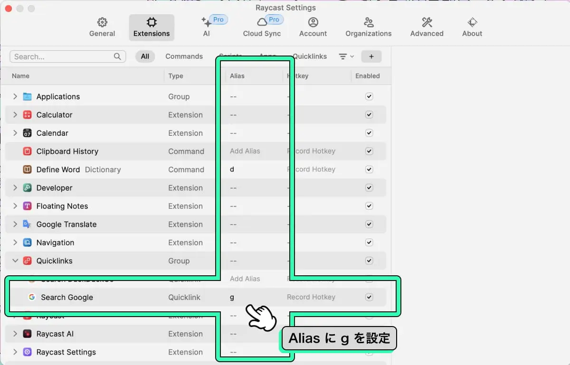The height and width of the screenshot is (365, 570).
Task: Click the Define Word book icon
Action: coord(28,169)
